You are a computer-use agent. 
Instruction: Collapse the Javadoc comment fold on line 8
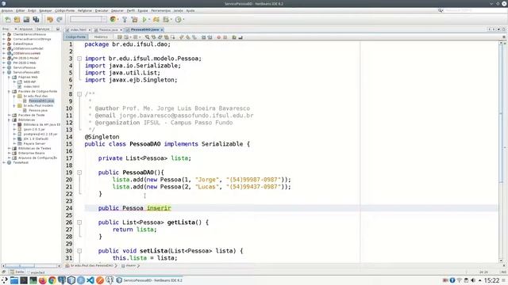coord(79,94)
